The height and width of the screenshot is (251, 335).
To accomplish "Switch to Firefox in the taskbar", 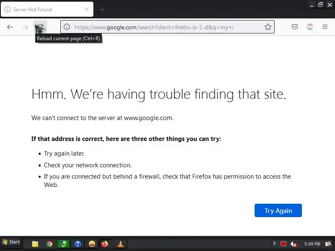I will point(105,244).
